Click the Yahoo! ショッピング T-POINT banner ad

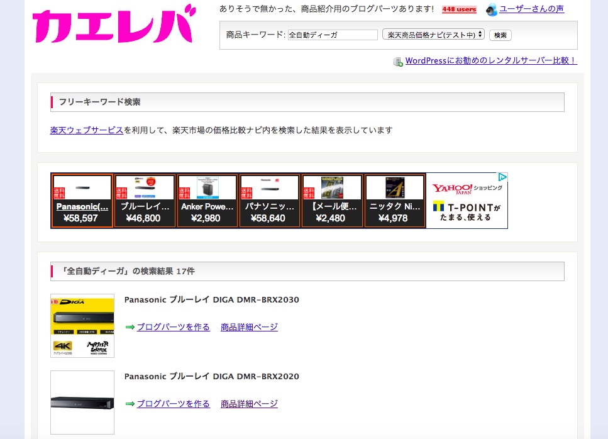coord(467,201)
